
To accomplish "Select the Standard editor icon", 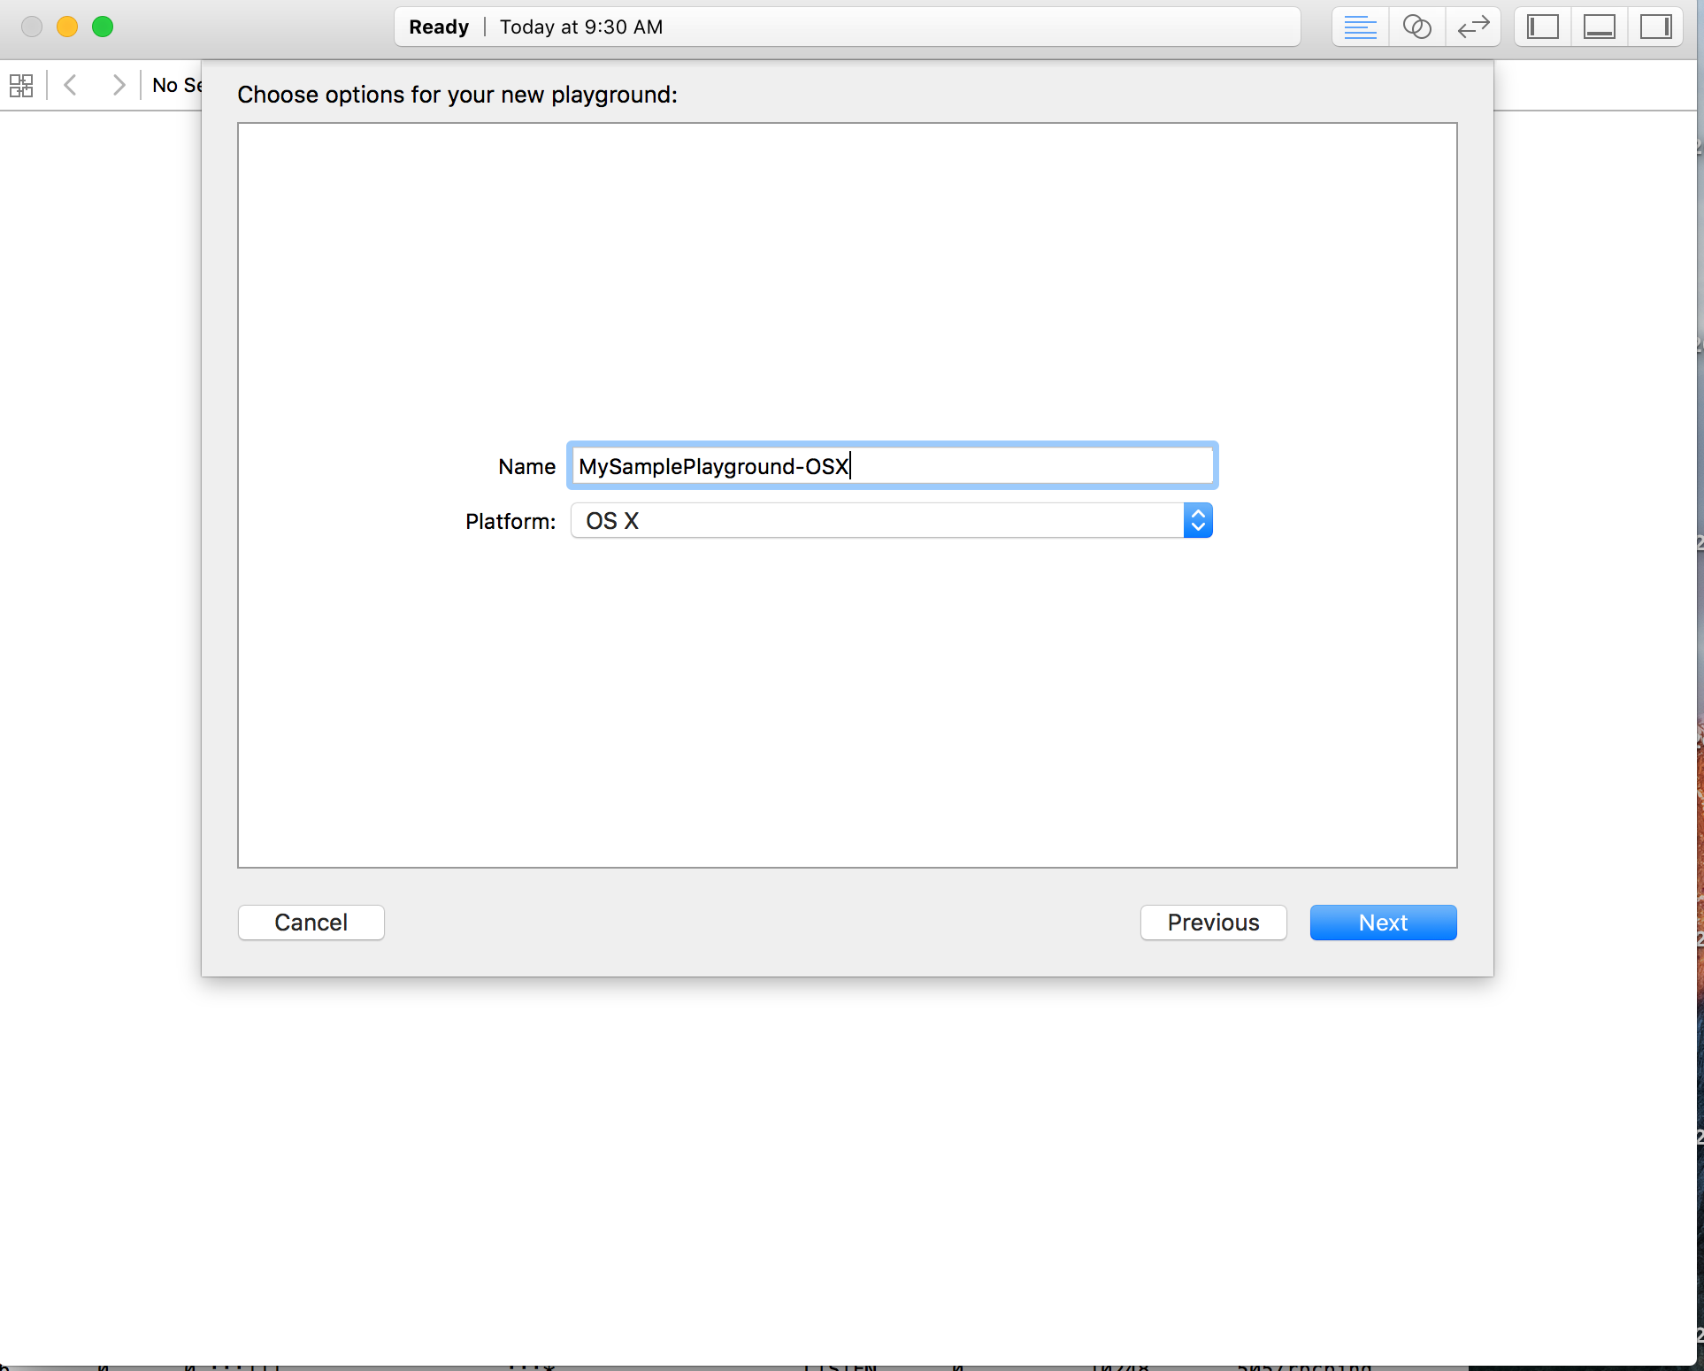I will click(1360, 27).
